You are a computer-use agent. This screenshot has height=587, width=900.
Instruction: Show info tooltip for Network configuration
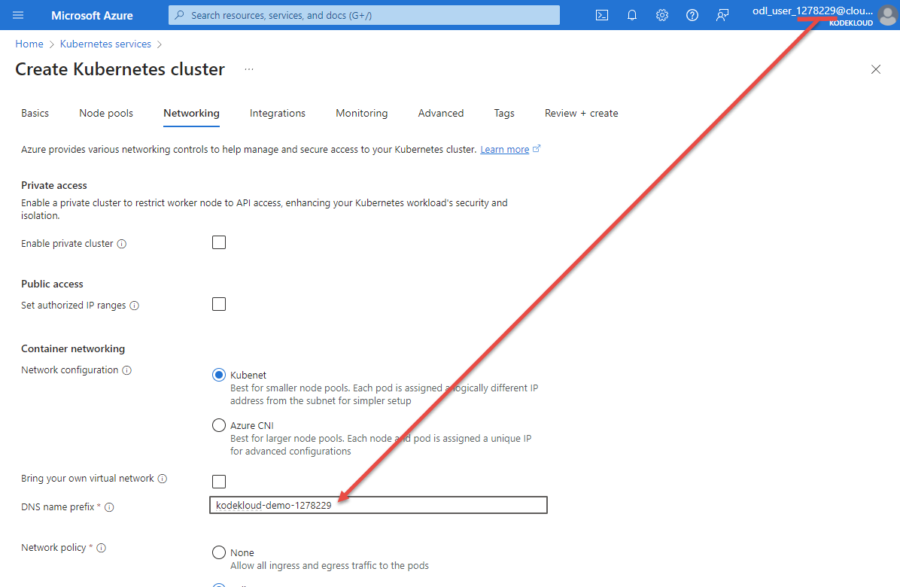(x=127, y=371)
